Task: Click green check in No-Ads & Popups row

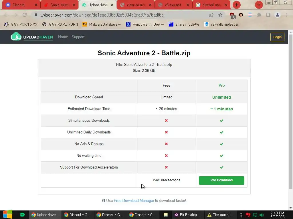Action: click(221, 144)
